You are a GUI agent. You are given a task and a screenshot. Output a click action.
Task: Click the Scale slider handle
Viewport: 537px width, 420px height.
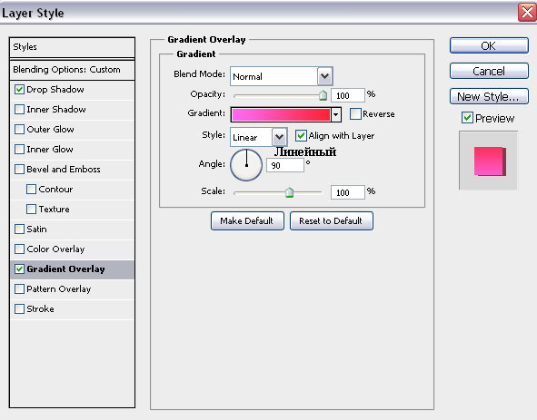(x=289, y=192)
